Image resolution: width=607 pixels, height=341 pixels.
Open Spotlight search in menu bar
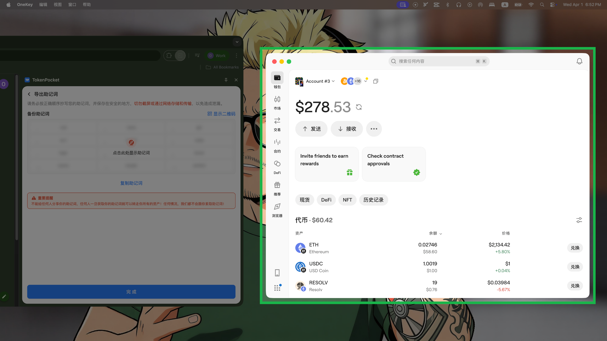pyautogui.click(x=542, y=5)
